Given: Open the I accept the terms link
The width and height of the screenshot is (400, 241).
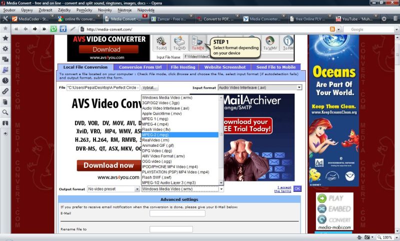Looking at the screenshot, I should click(282, 189).
